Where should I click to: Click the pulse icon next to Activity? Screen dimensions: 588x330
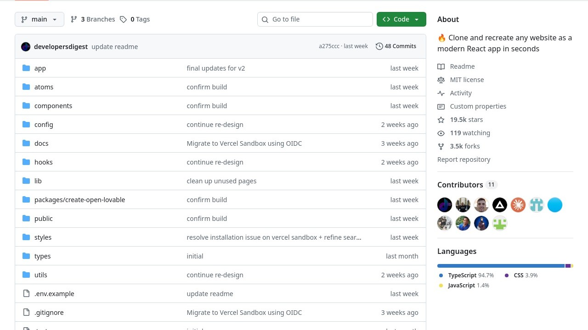coord(441,93)
